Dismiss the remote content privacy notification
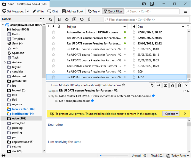Viewport: 191px width, 158px height. coord(185,114)
